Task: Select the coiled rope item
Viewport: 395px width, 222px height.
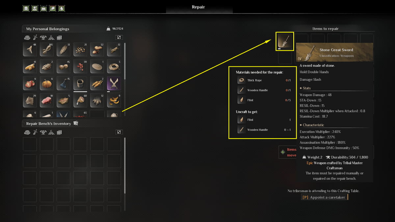Action: coord(114,66)
